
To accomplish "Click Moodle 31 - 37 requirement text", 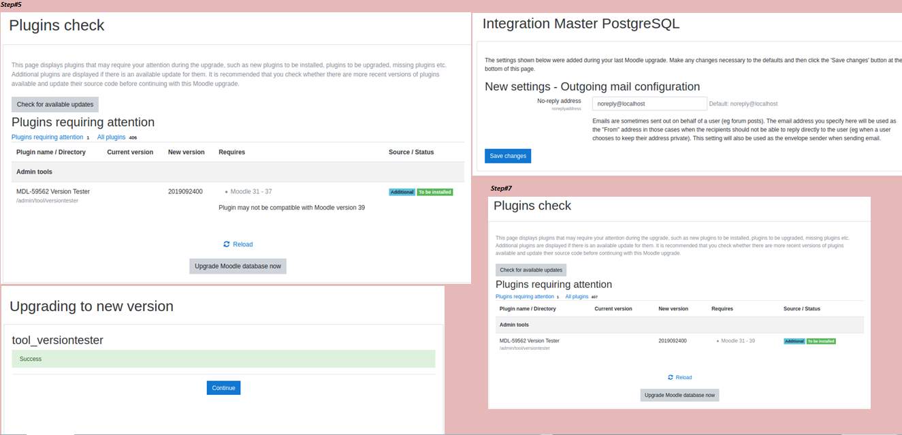I will 251,191.
